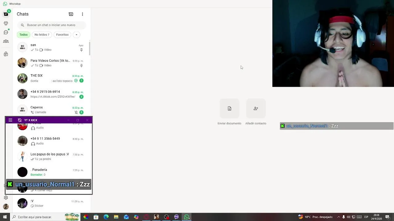Open Copilot icon in taskbar
The height and width of the screenshot is (221, 394).
click(136, 217)
